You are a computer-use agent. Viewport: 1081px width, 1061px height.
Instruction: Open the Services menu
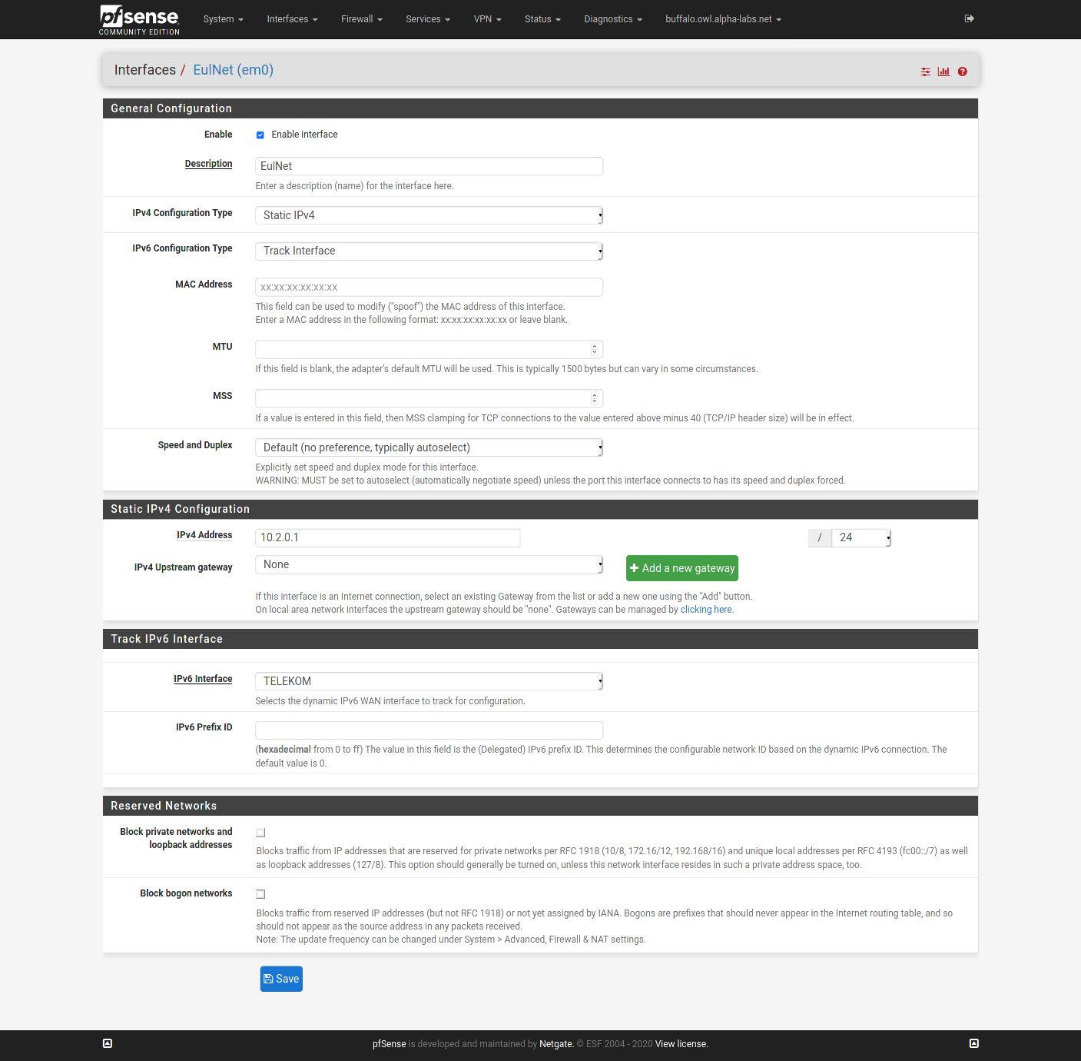428,19
